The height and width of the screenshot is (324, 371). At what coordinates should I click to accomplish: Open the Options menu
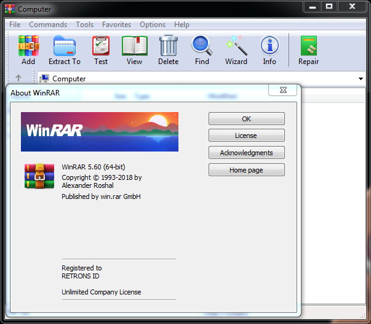click(153, 25)
